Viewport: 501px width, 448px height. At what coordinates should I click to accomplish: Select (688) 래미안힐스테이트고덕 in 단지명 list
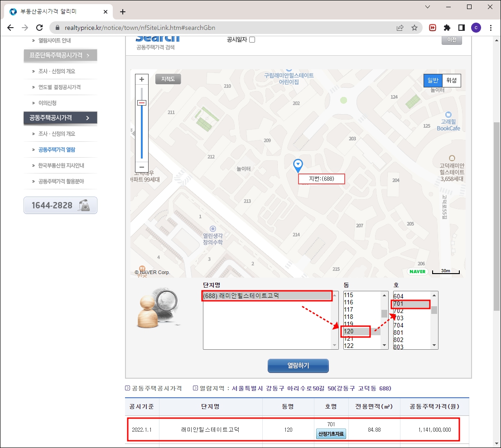pos(267,296)
